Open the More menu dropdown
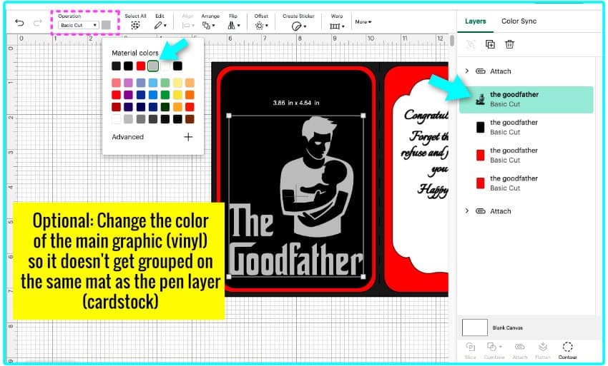 [363, 22]
